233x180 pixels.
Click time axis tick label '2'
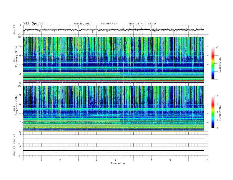[60, 160]
